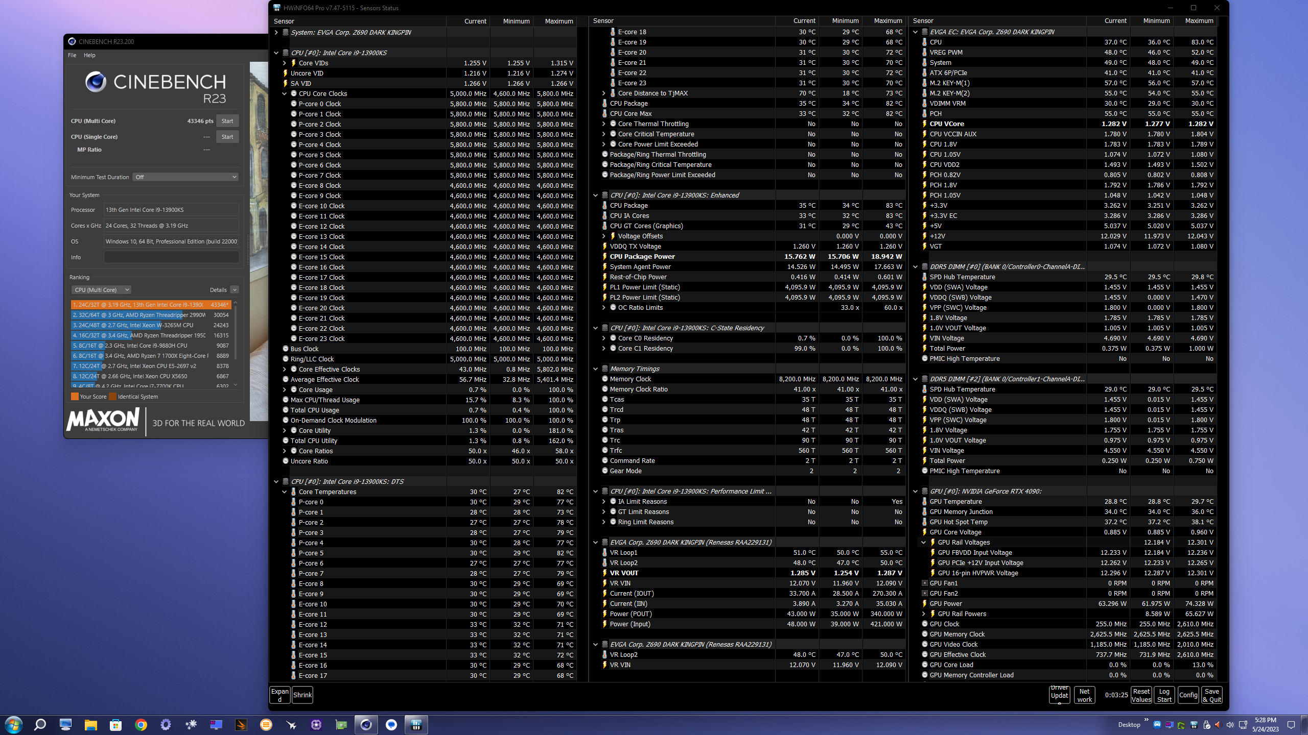Collapse the Memory Timings section
Viewport: 1308px width, 735px height.
tap(596, 369)
